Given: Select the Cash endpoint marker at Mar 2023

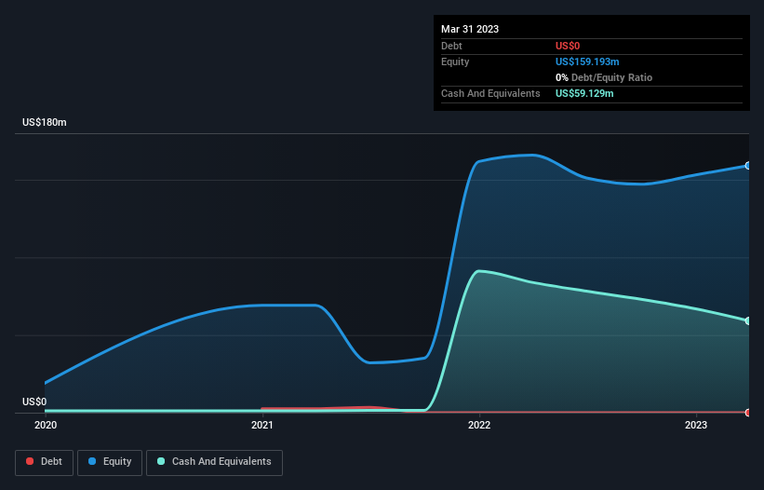Looking at the screenshot, I should 748,320.
